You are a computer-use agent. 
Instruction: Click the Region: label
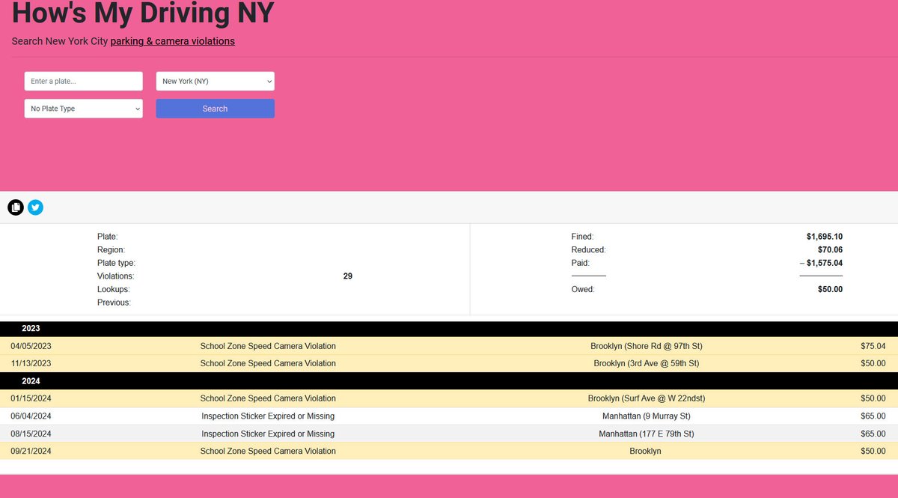111,249
